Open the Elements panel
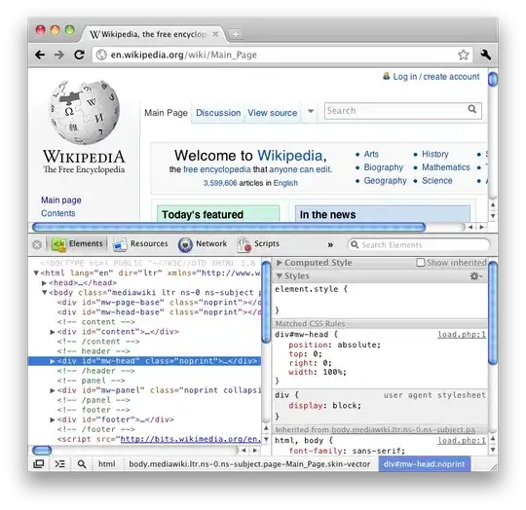 pyautogui.click(x=78, y=244)
